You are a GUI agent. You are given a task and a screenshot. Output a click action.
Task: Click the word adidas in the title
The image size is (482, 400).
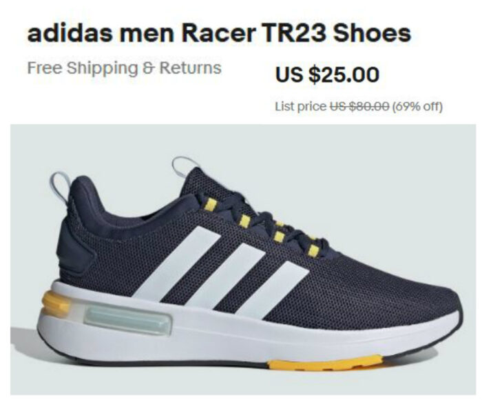(x=70, y=33)
